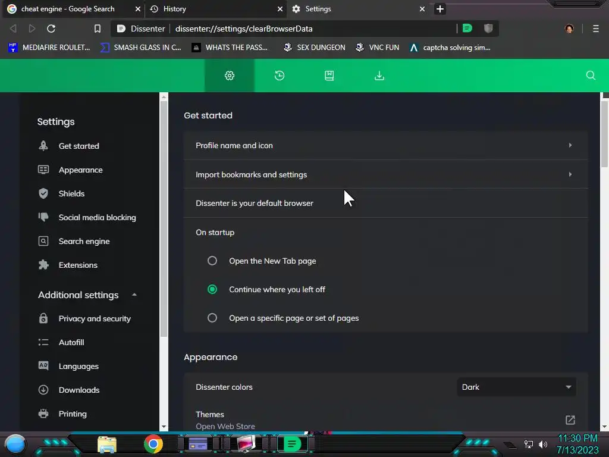Image resolution: width=609 pixels, height=457 pixels.
Task: Click the Appearance sidebar icon
Action: pos(43,170)
